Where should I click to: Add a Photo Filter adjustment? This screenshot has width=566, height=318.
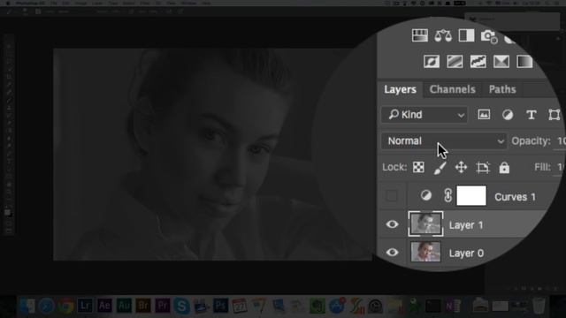click(x=489, y=36)
